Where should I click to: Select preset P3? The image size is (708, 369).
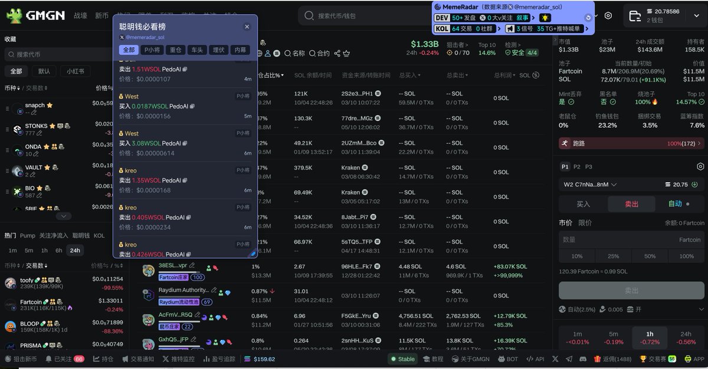coord(589,167)
